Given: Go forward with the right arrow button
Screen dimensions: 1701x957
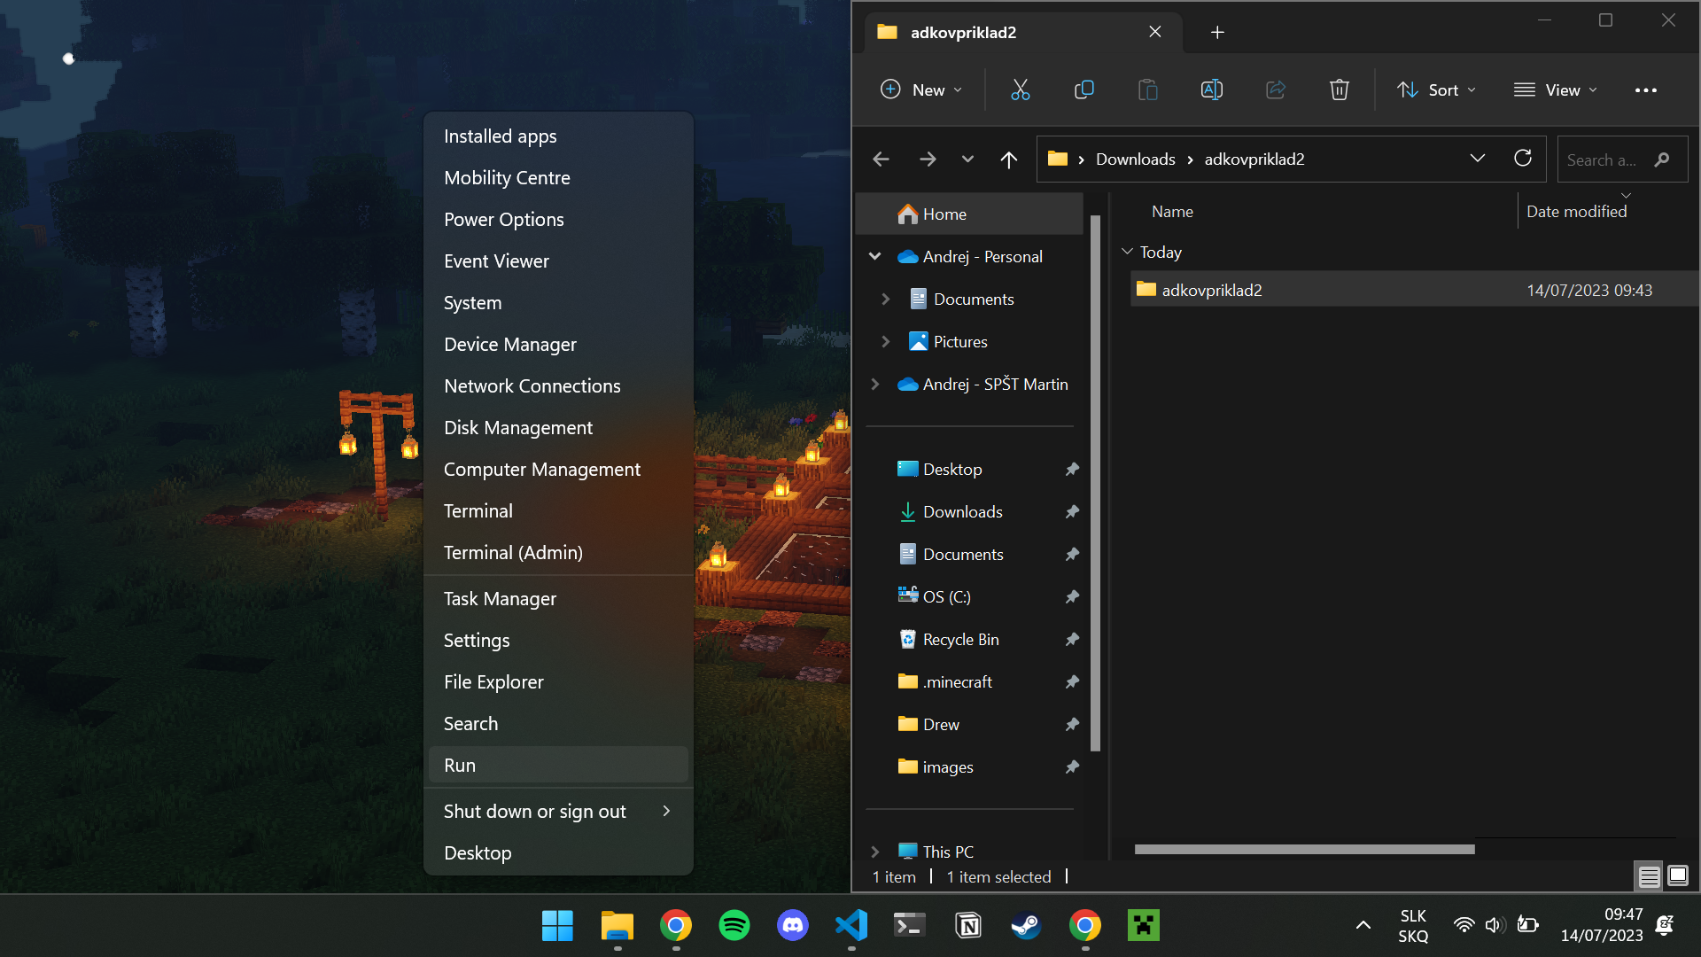Looking at the screenshot, I should click(x=927, y=159).
